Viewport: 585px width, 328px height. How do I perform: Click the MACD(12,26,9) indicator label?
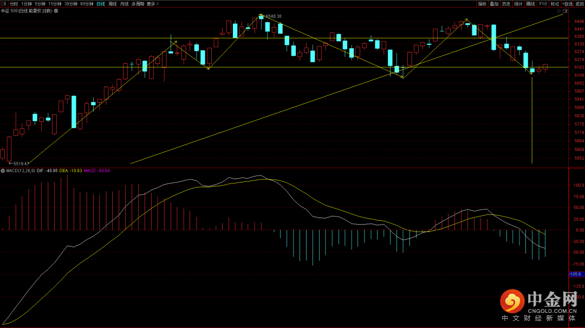point(21,170)
